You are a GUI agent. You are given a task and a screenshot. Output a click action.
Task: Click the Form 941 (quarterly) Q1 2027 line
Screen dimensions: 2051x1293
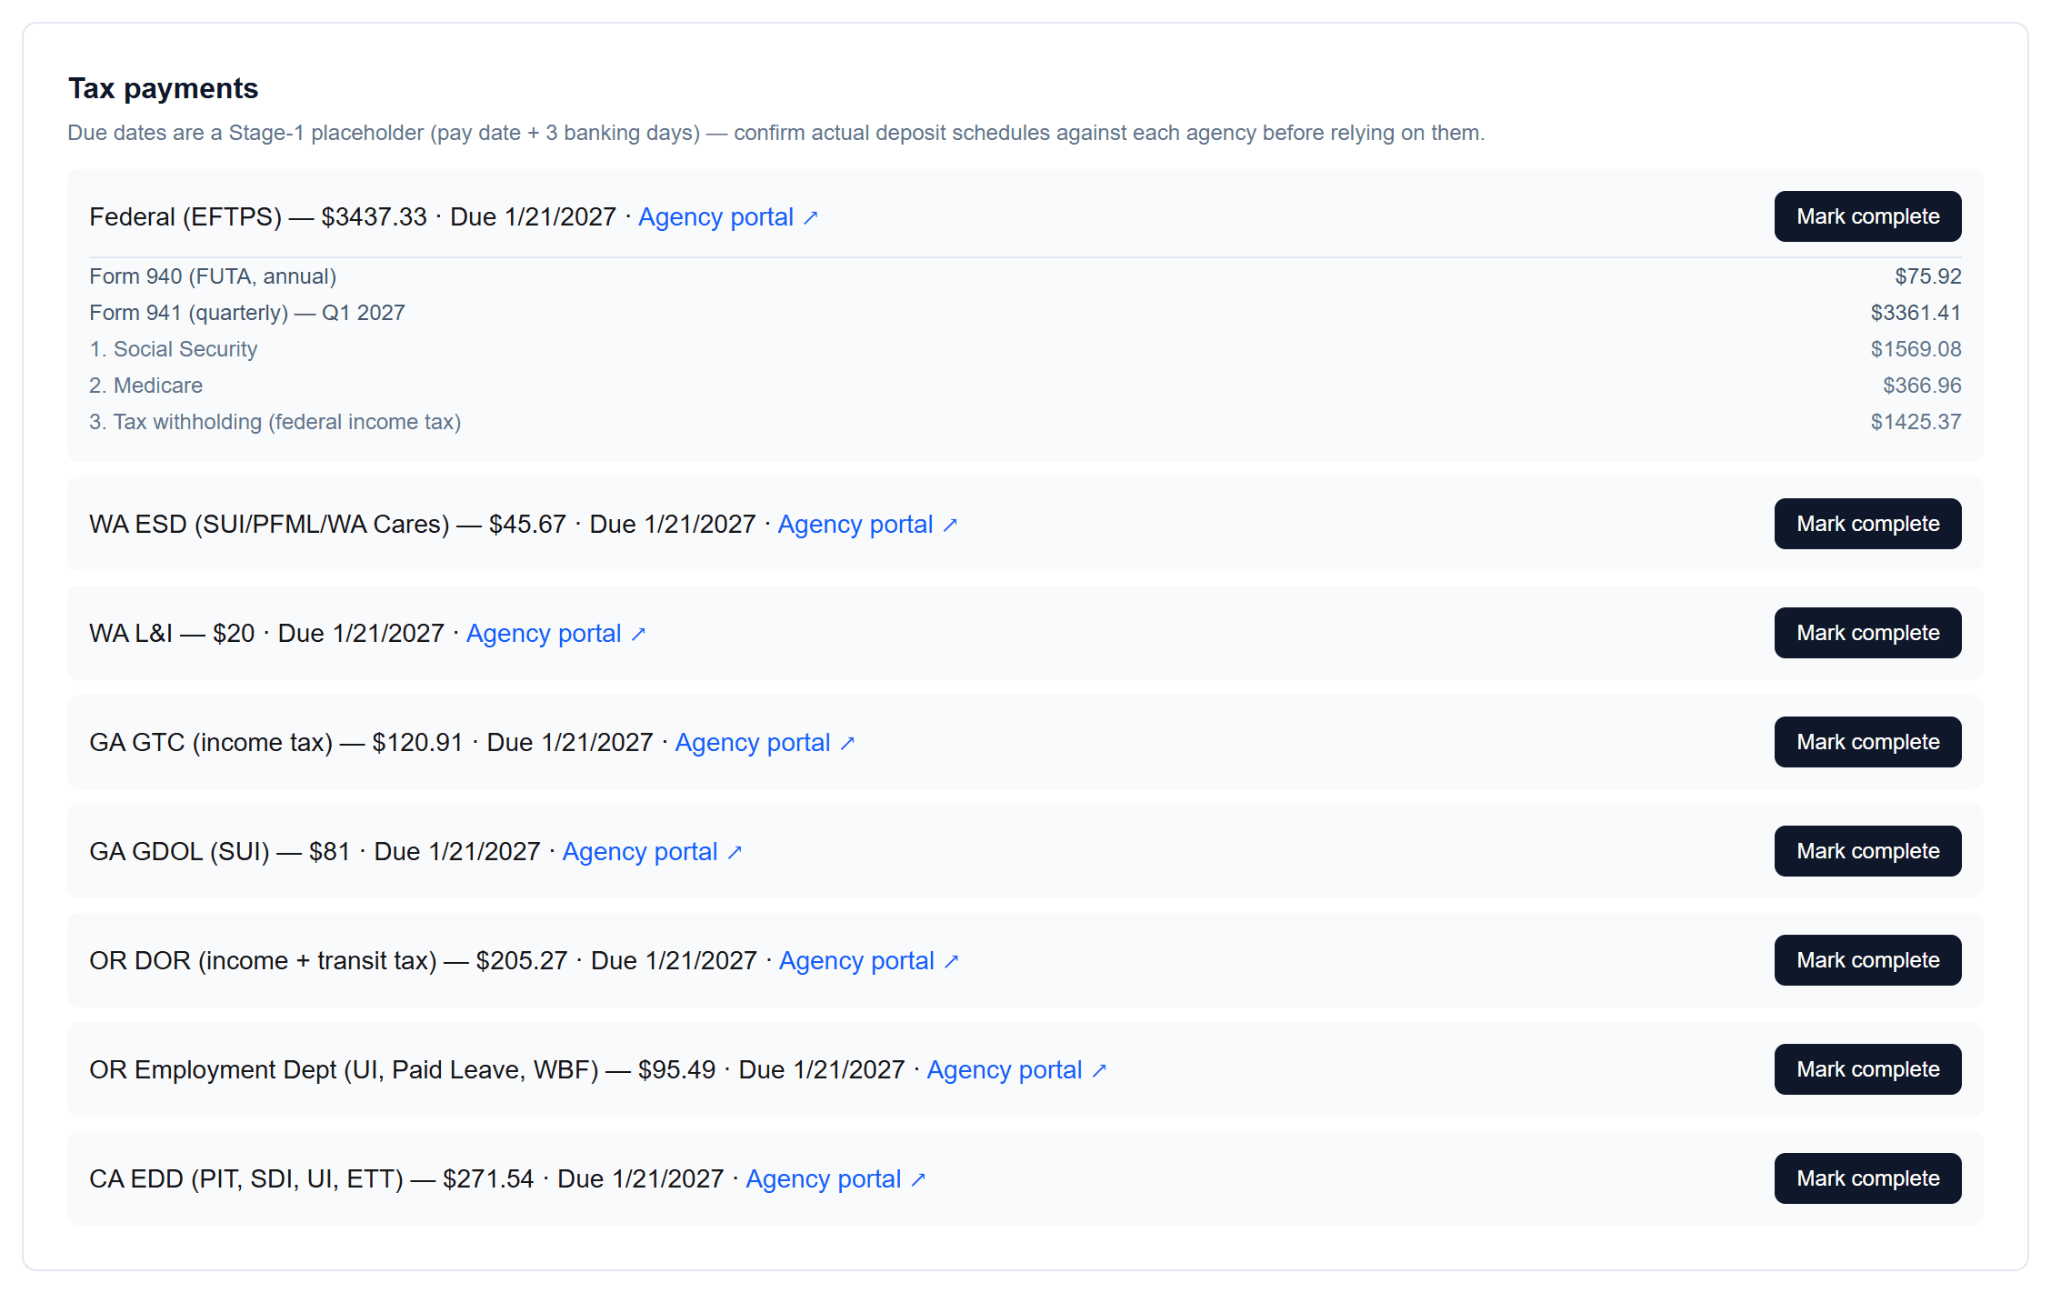[1025, 313]
